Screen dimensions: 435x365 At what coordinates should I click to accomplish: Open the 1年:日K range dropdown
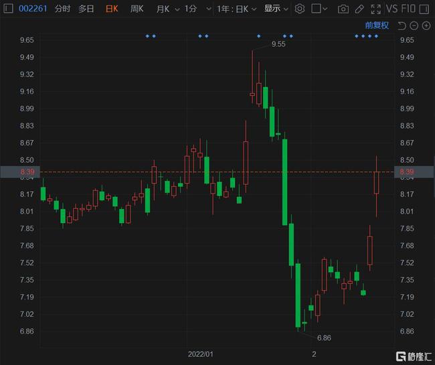coord(236,9)
